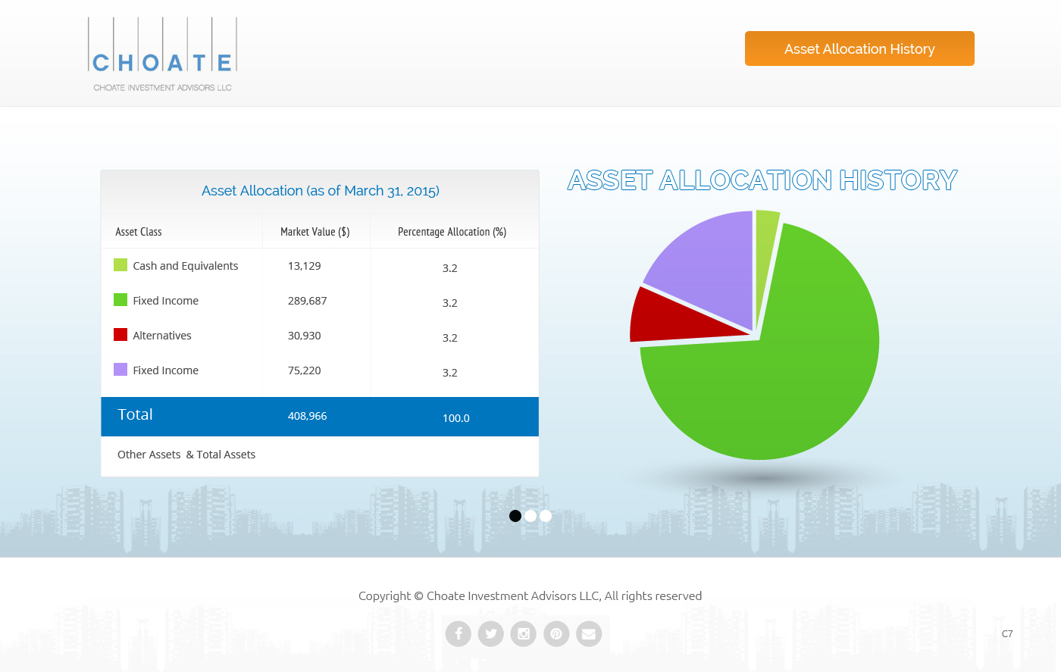Screen dimensions: 1061x672
Task: Open the Instagram social icon
Action: point(523,633)
